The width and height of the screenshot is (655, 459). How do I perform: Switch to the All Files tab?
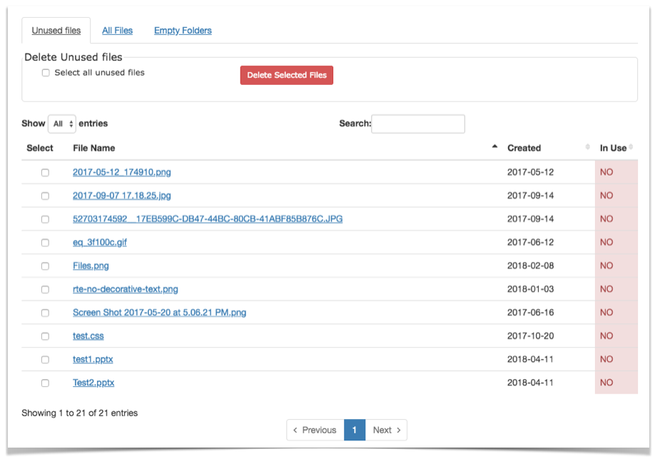pos(117,31)
